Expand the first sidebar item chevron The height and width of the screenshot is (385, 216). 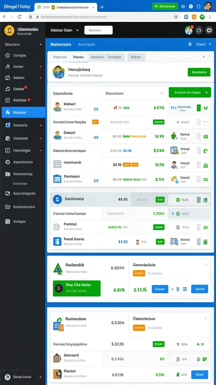pyautogui.click(x=40, y=44)
